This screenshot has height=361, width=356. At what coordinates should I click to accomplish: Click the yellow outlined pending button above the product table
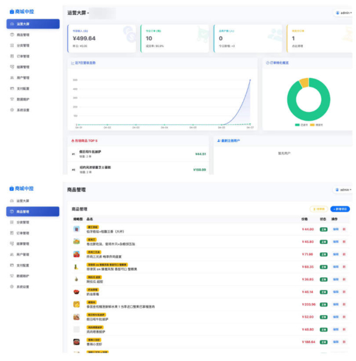tap(319, 209)
